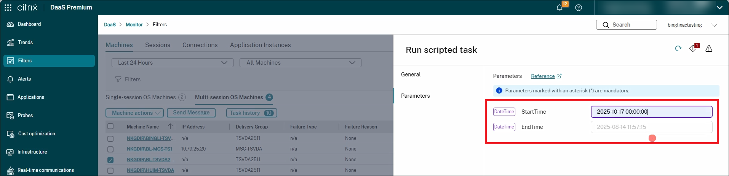Click the Send Message button
729x176 pixels.
pos(192,113)
